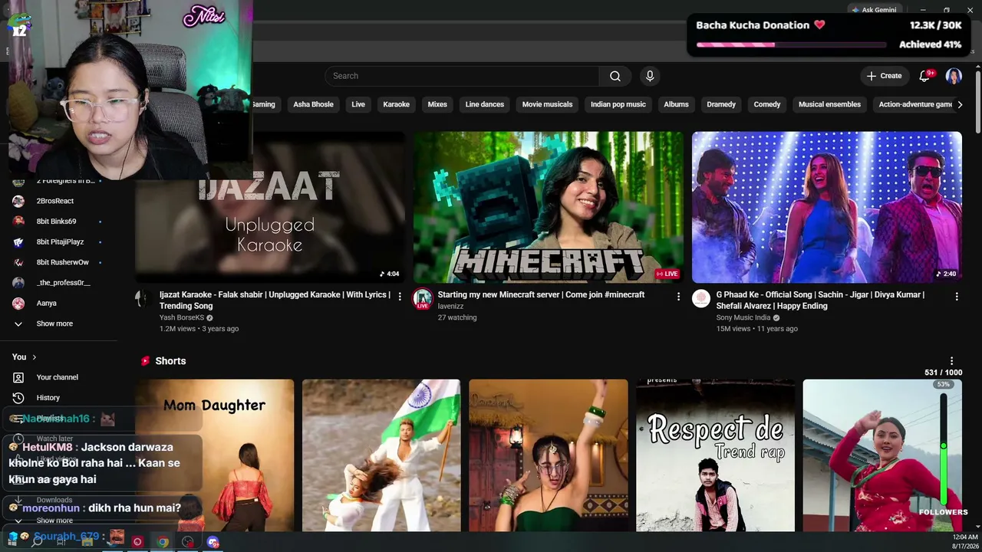Screen dimensions: 982x552
Task: Open the green dress dancer short
Action: tap(549, 455)
